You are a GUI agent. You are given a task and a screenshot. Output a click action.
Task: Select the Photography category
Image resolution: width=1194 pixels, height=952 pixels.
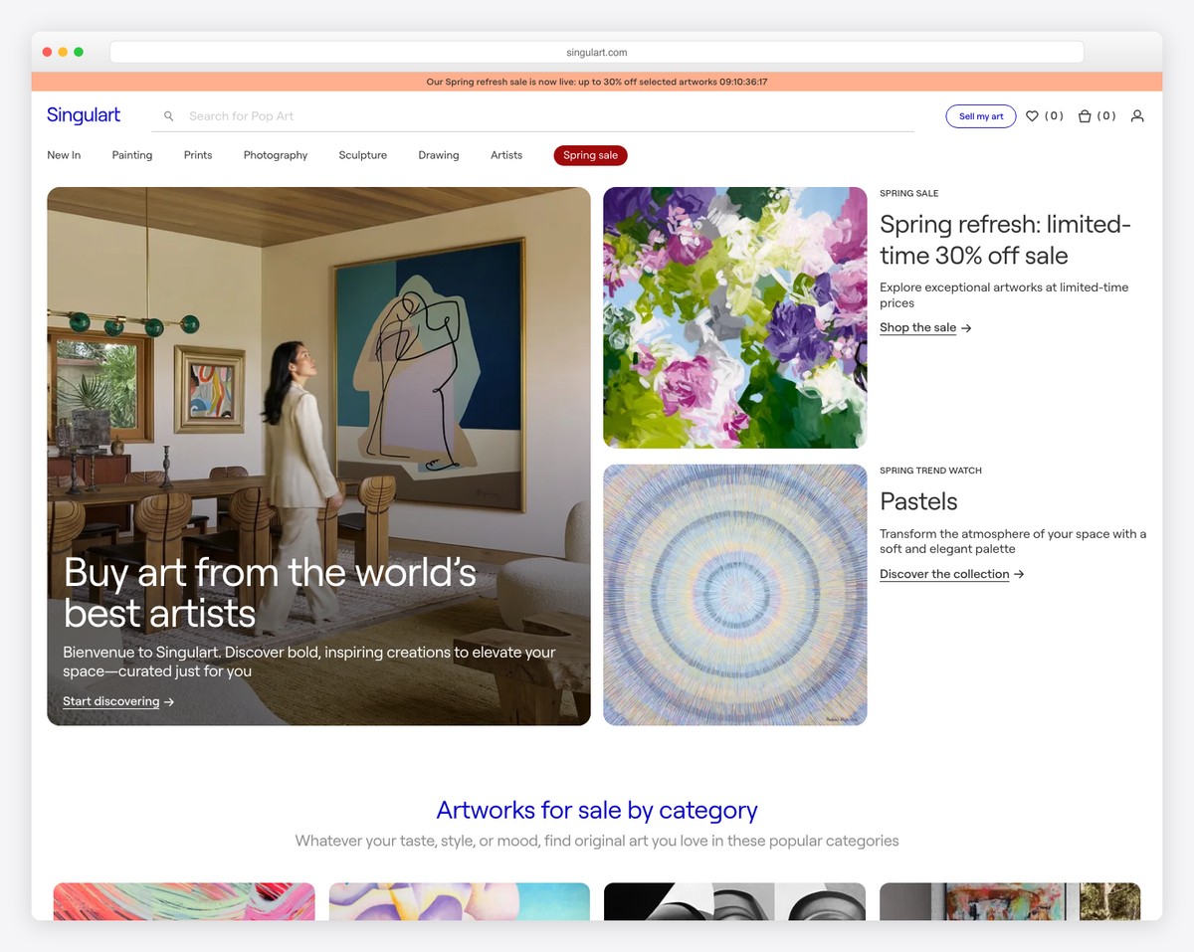pyautogui.click(x=275, y=155)
